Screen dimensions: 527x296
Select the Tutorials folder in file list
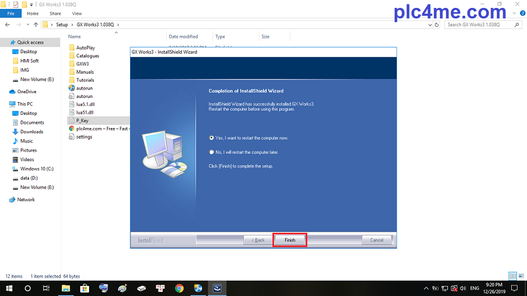[85, 80]
